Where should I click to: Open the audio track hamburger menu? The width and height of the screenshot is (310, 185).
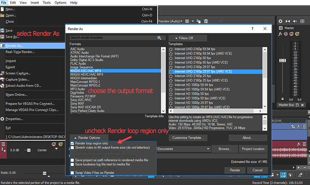tap(304, 144)
